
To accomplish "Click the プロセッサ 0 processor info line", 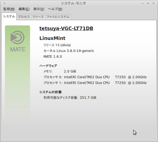I will pos(95,77).
